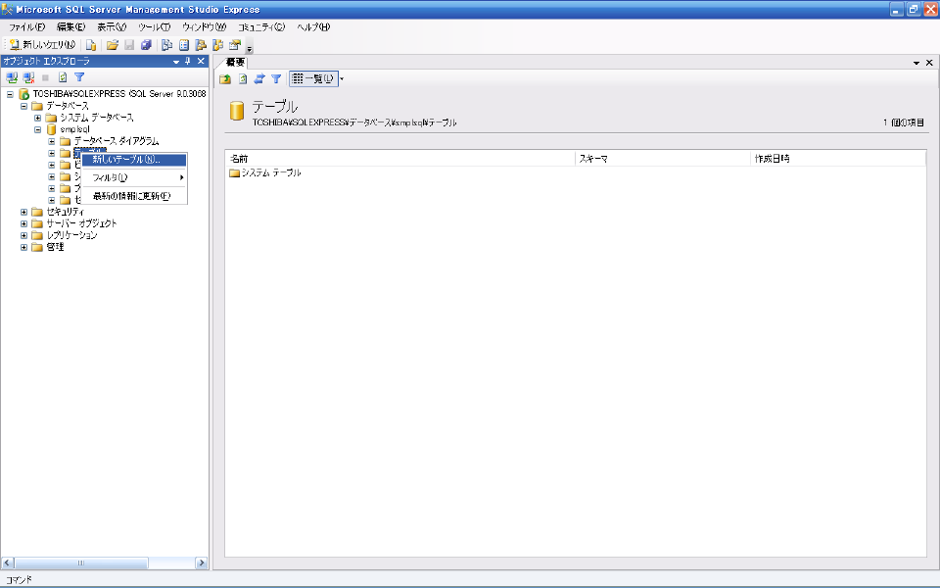Click the grey Stop square in Object Explorer toolbar
This screenshot has height=588, width=940.
(x=45, y=77)
